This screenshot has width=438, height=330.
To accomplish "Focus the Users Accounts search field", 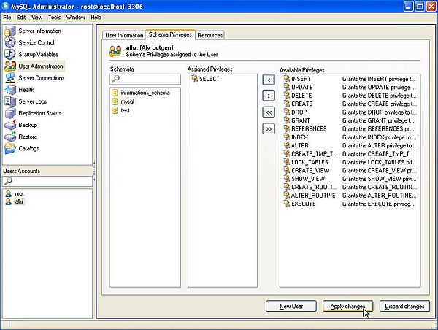I will point(47,181).
